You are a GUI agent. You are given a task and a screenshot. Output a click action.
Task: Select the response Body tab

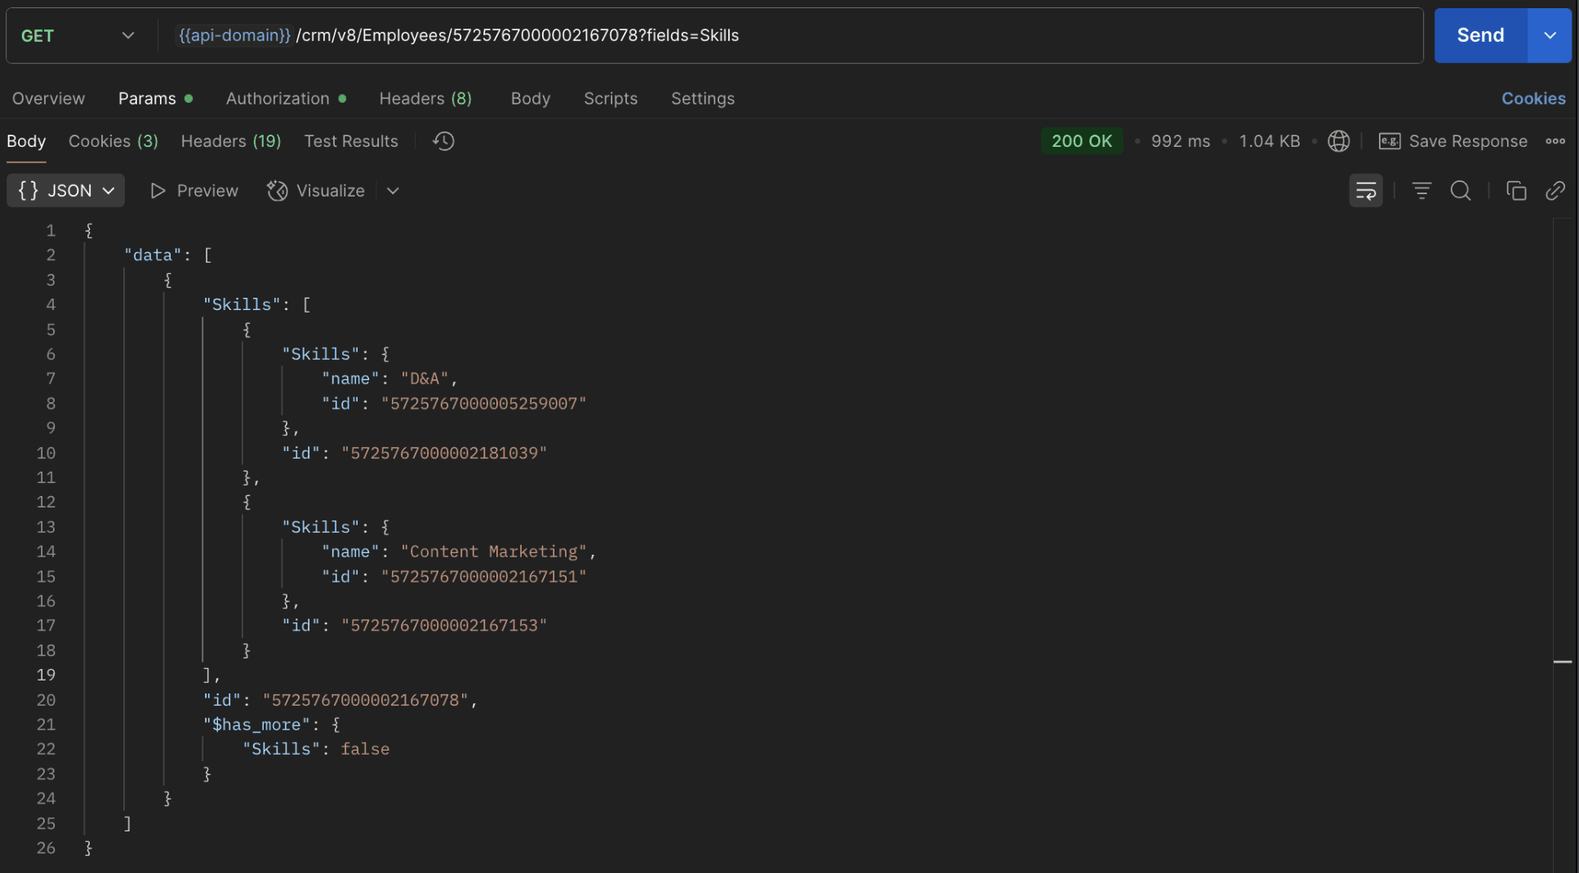tap(26, 141)
